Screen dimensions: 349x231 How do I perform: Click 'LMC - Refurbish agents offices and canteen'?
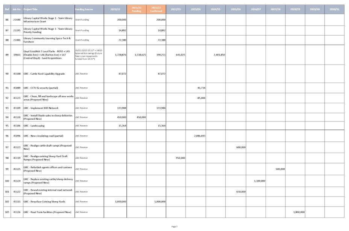pyautogui.click(x=48, y=169)
